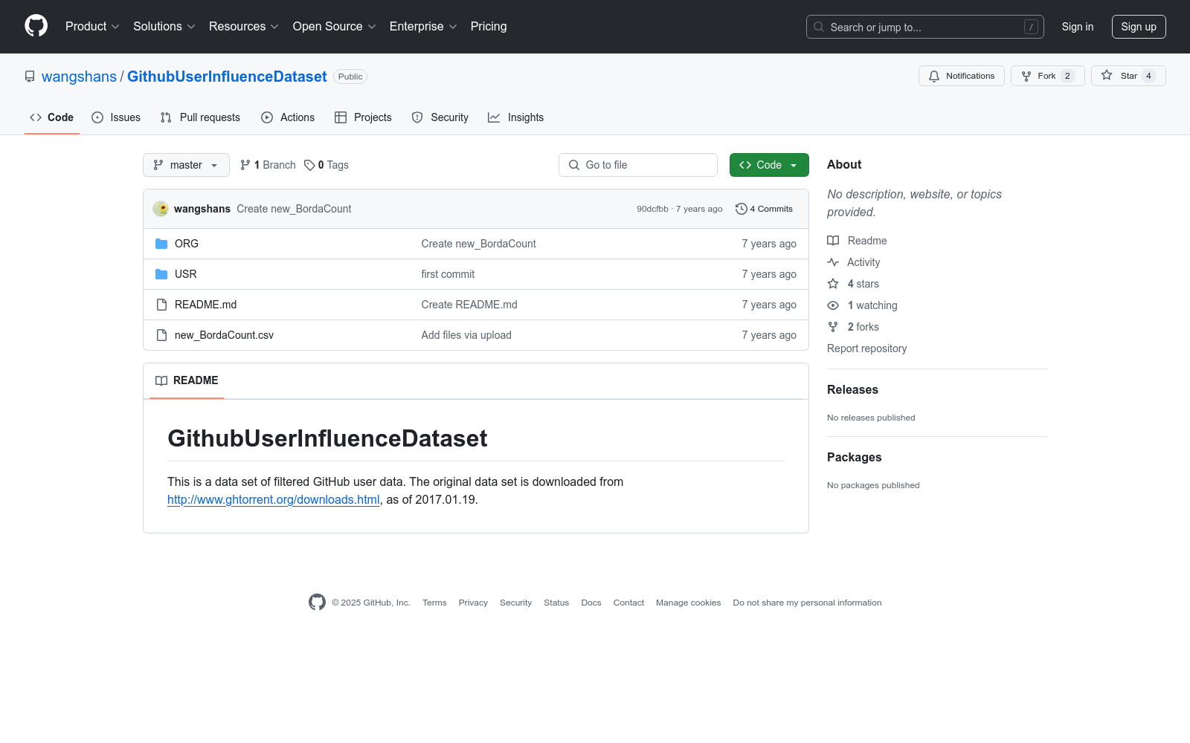Click the Sign up button
Viewport: 1190px width, 743px height.
[1139, 27]
